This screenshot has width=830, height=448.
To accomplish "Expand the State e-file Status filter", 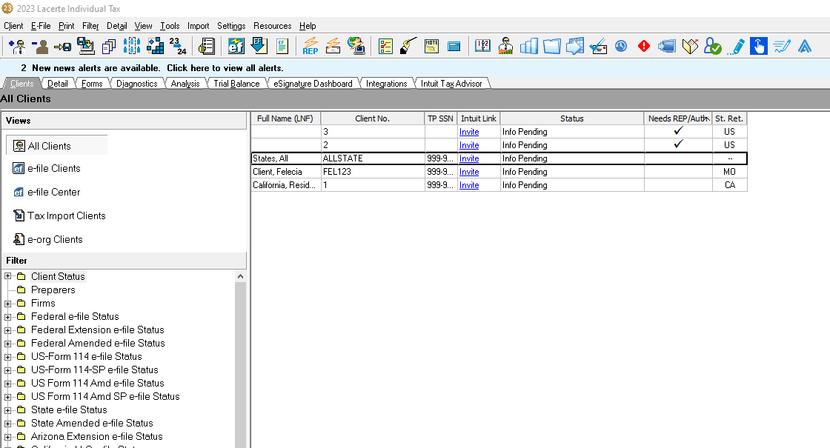I will 8,410.
